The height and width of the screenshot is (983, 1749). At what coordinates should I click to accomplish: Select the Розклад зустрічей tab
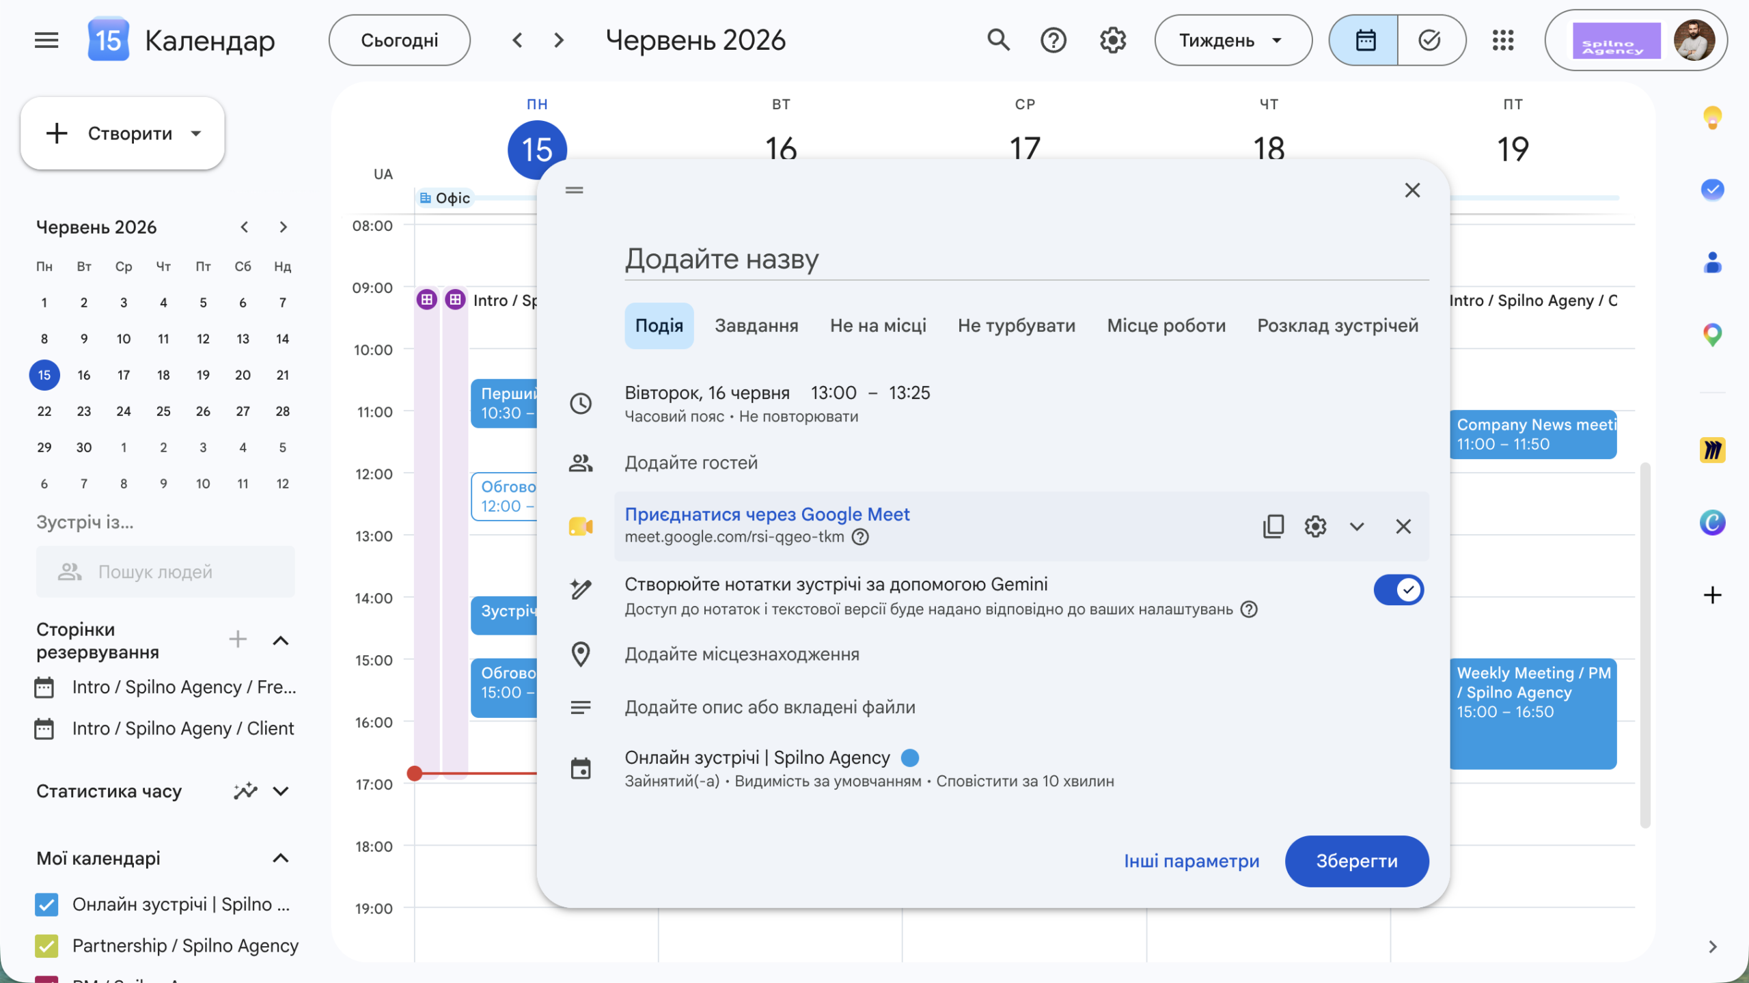[x=1338, y=326]
